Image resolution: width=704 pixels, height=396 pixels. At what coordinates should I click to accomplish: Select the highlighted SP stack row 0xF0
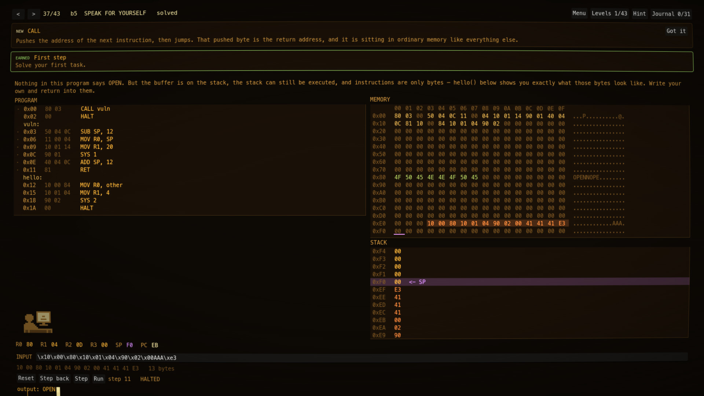(530, 282)
